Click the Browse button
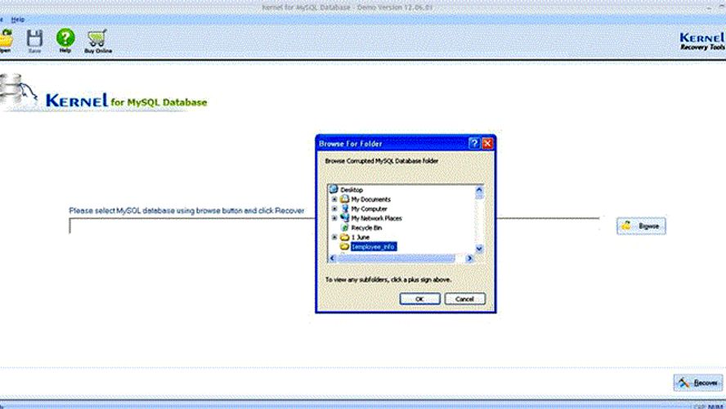The width and height of the screenshot is (726, 409). (x=641, y=226)
